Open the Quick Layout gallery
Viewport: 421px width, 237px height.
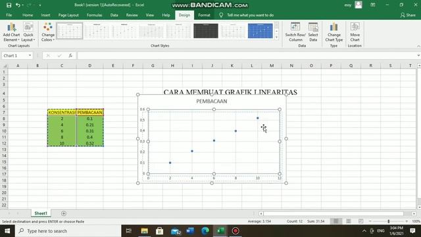click(x=28, y=32)
